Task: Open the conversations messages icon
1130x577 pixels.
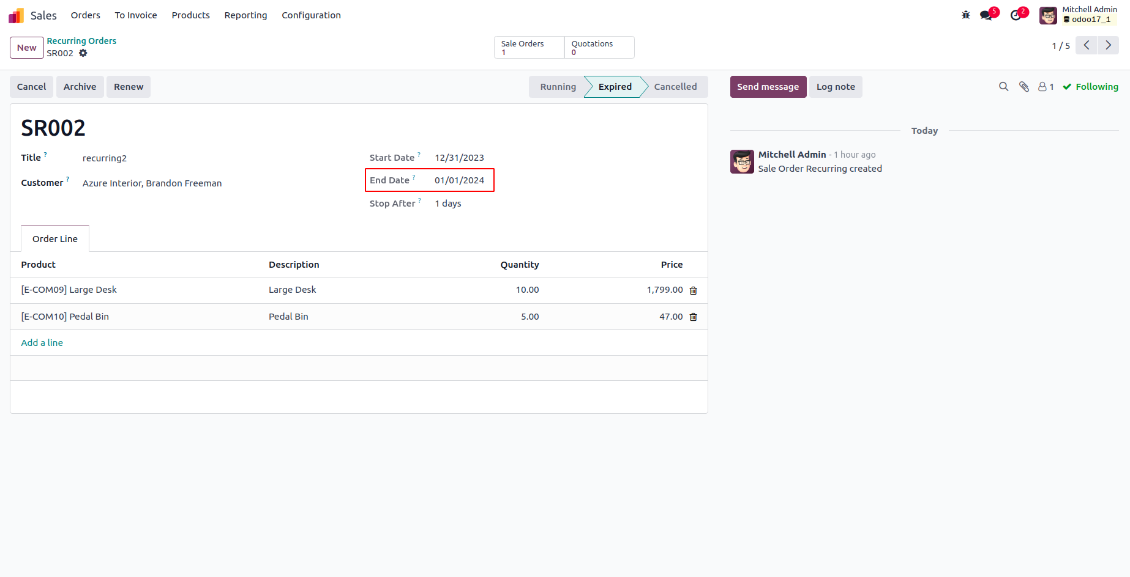Action: tap(986, 15)
